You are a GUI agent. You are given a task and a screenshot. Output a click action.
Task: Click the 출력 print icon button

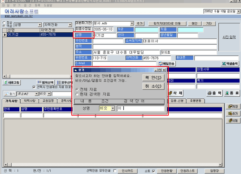click(x=210, y=94)
